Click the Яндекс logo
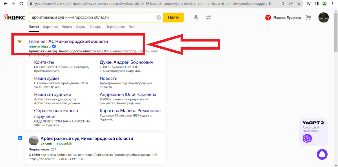 pos(14,17)
